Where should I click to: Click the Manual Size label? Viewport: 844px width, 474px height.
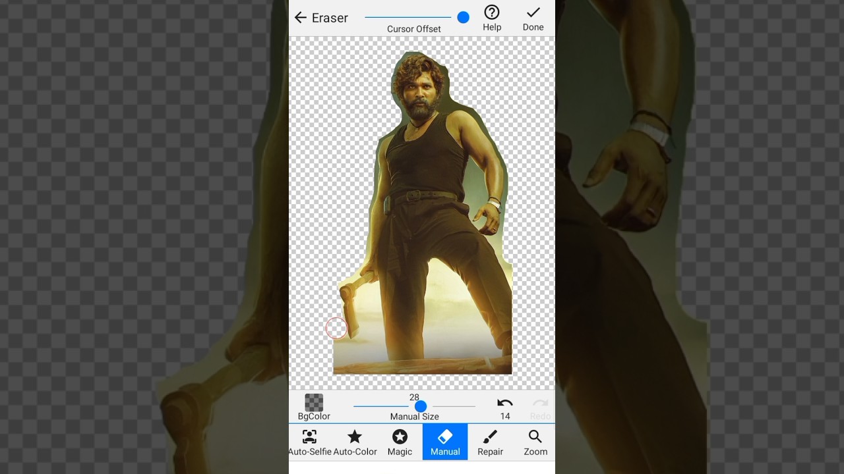414,417
